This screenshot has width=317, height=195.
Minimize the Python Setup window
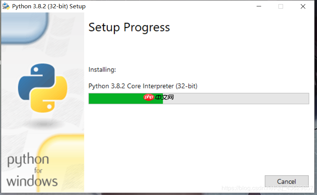click(x=259, y=6)
